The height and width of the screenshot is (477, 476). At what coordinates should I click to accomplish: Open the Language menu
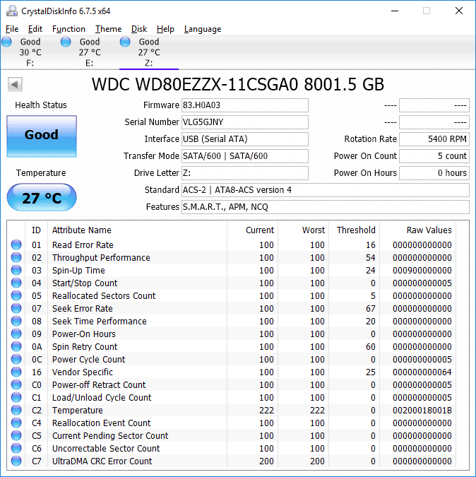(x=203, y=29)
